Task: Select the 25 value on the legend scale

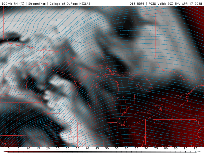Action: tap(58, 148)
